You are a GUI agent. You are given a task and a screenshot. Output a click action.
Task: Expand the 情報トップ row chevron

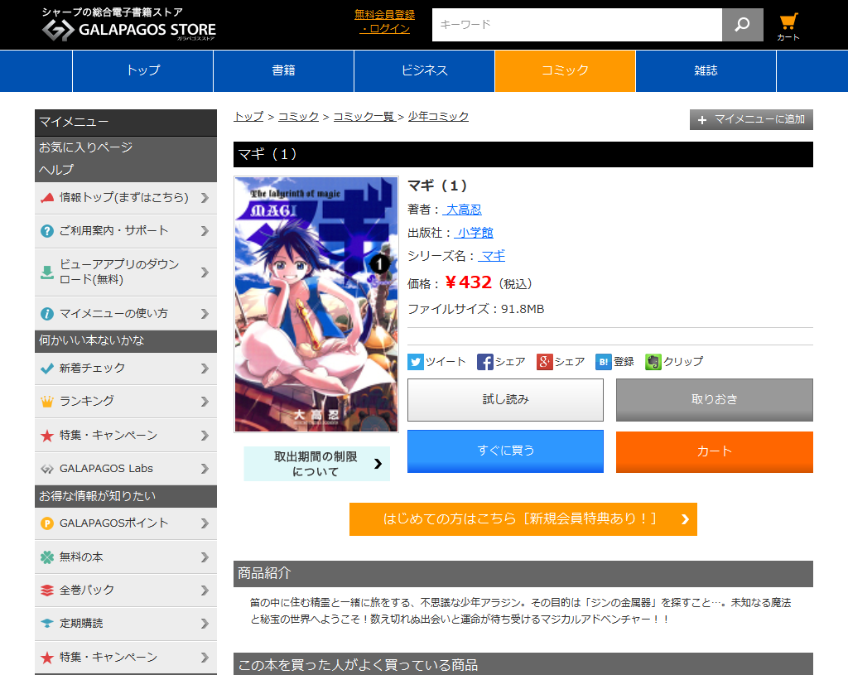tap(205, 198)
